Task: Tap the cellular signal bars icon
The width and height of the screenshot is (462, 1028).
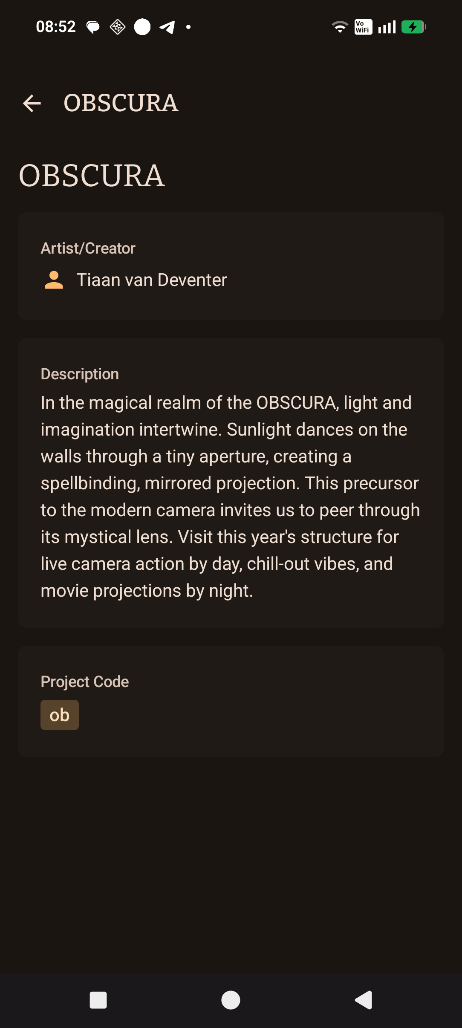Action: pos(387,27)
